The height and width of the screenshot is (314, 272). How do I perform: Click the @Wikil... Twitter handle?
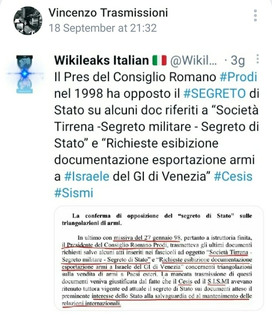click(193, 60)
